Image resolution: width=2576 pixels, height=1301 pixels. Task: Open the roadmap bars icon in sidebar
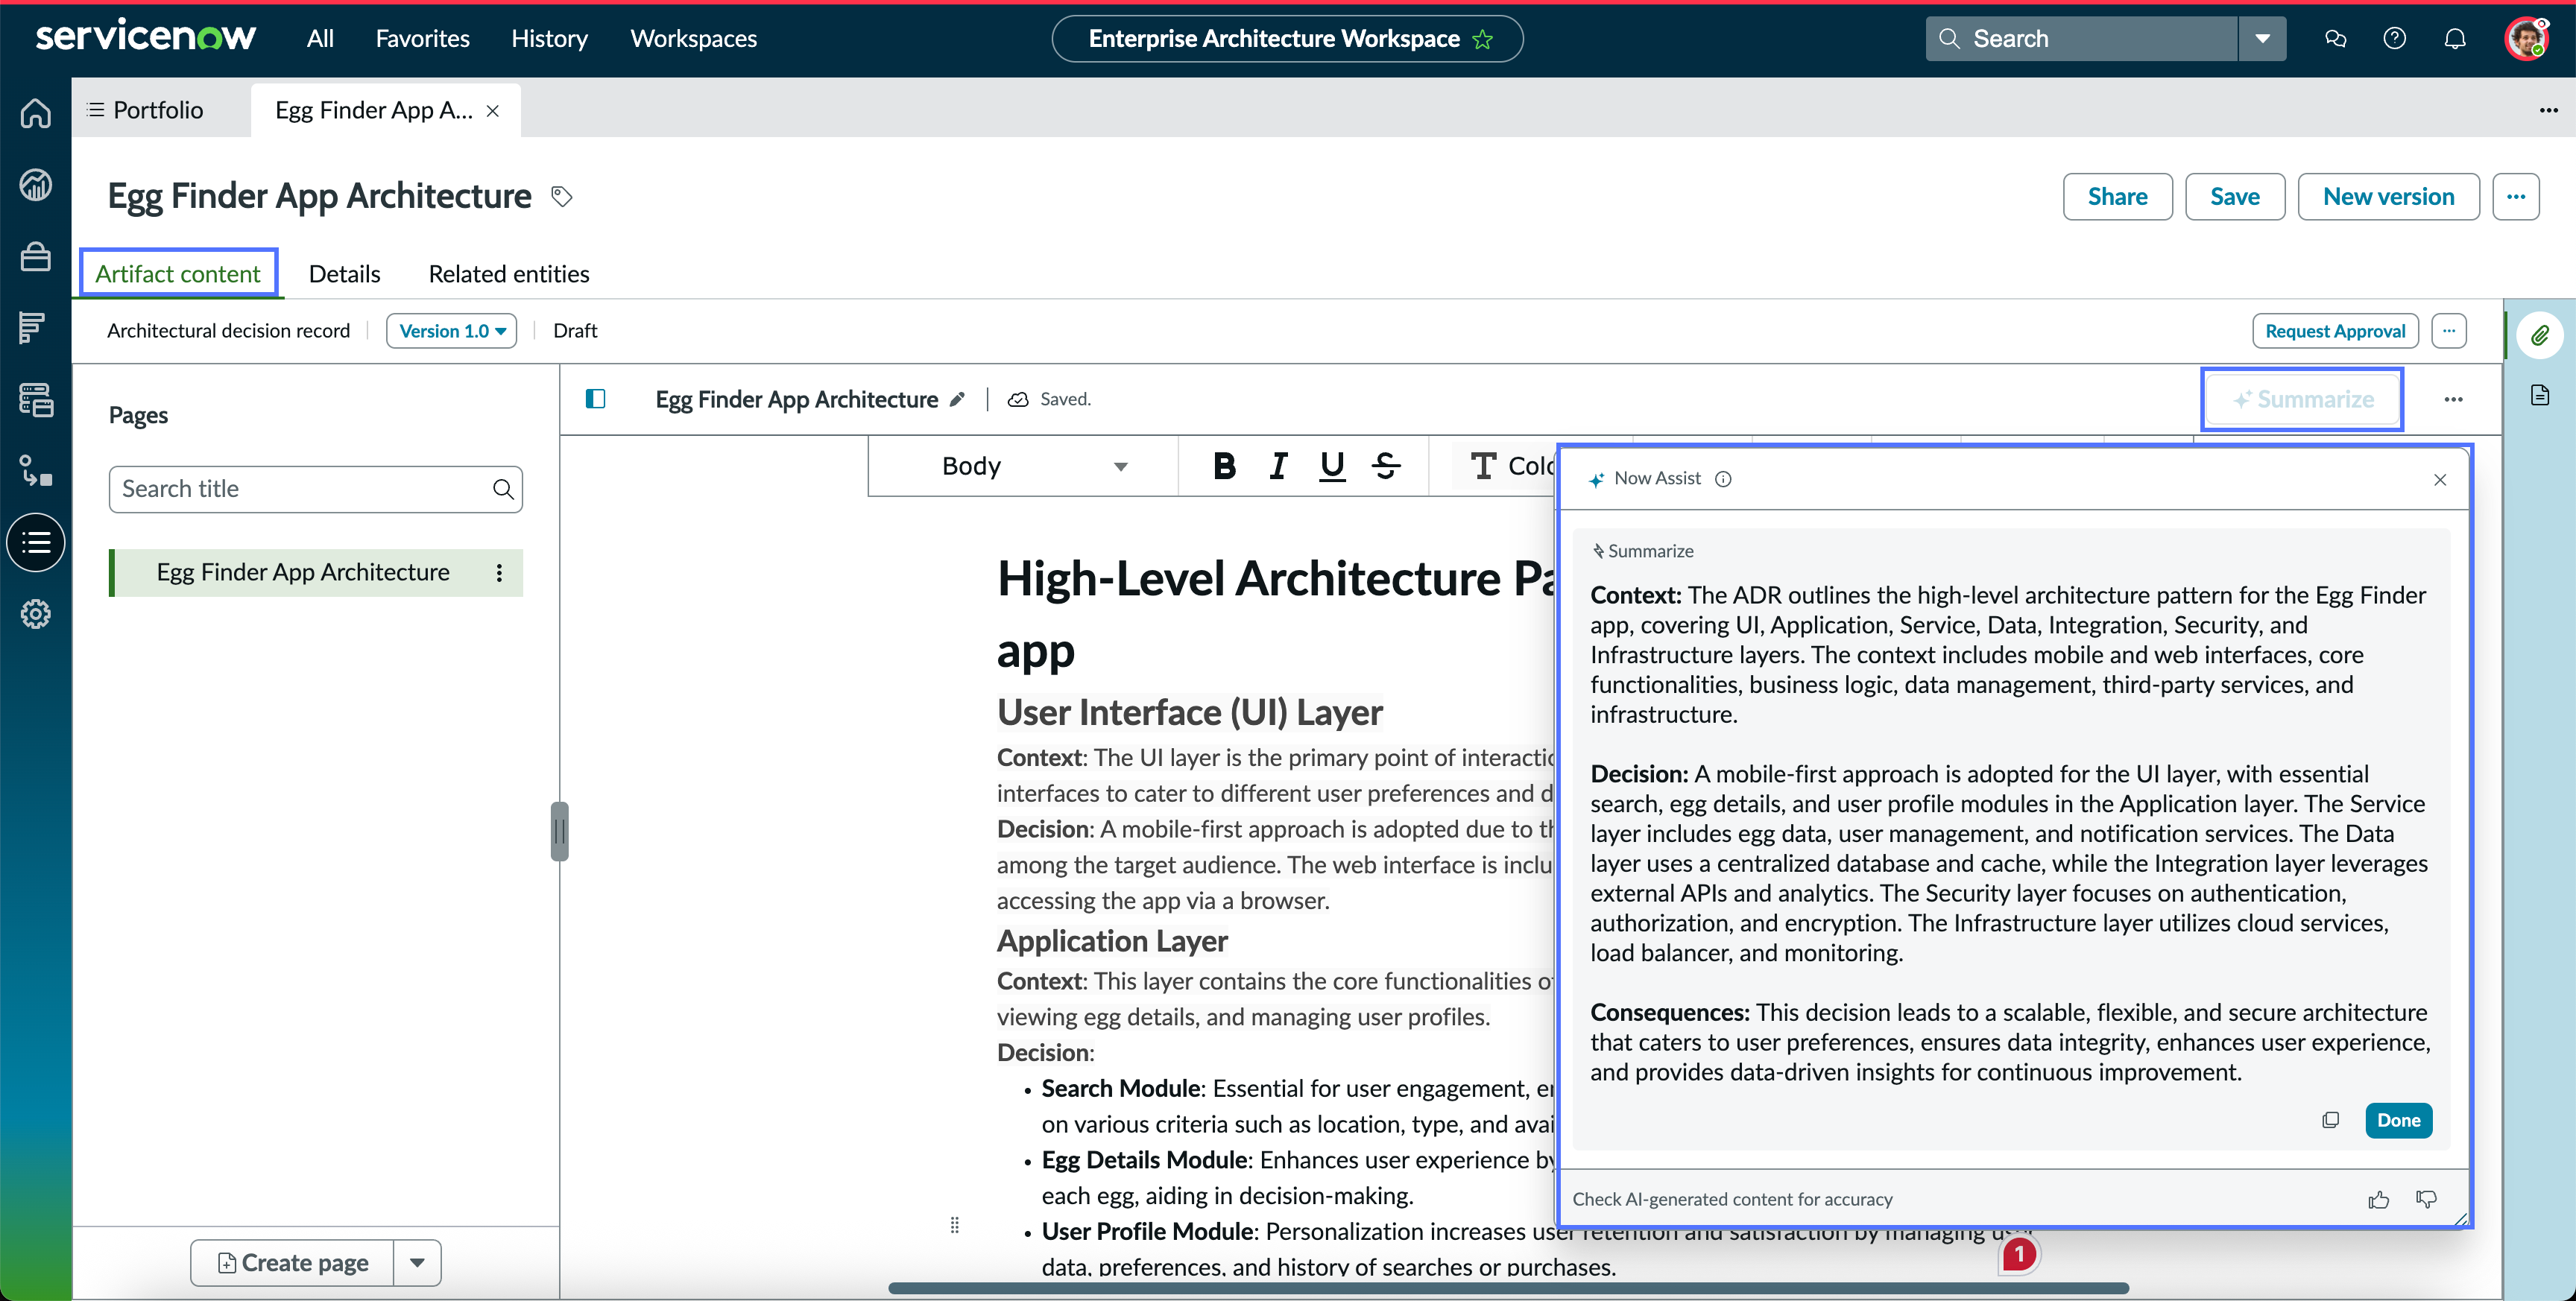32,327
